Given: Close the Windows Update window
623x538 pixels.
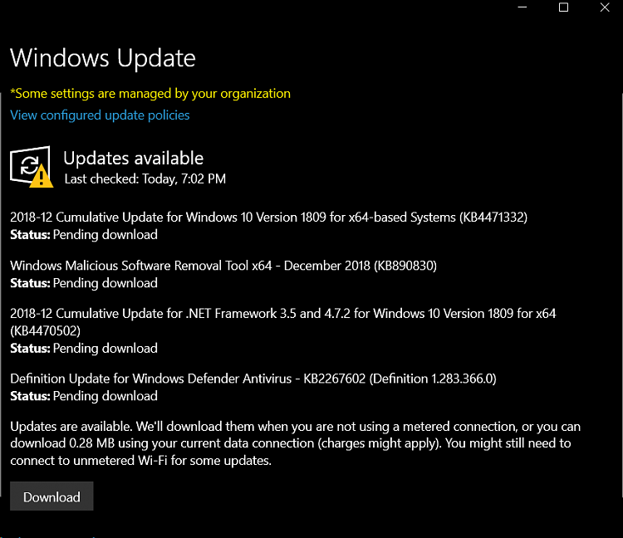Looking at the screenshot, I should (x=605, y=7).
